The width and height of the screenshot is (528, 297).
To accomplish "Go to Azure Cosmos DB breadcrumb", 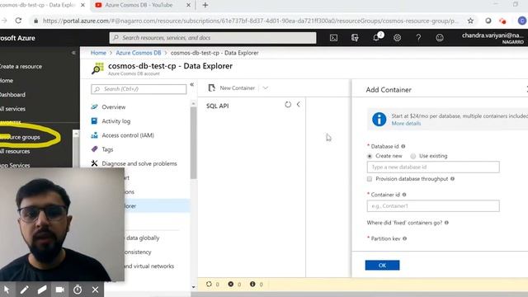I will point(139,53).
